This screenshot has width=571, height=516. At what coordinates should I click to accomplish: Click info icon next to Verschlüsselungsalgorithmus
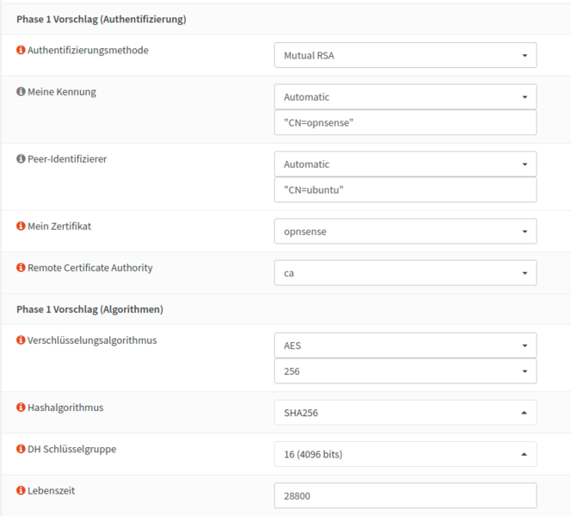coord(21,341)
